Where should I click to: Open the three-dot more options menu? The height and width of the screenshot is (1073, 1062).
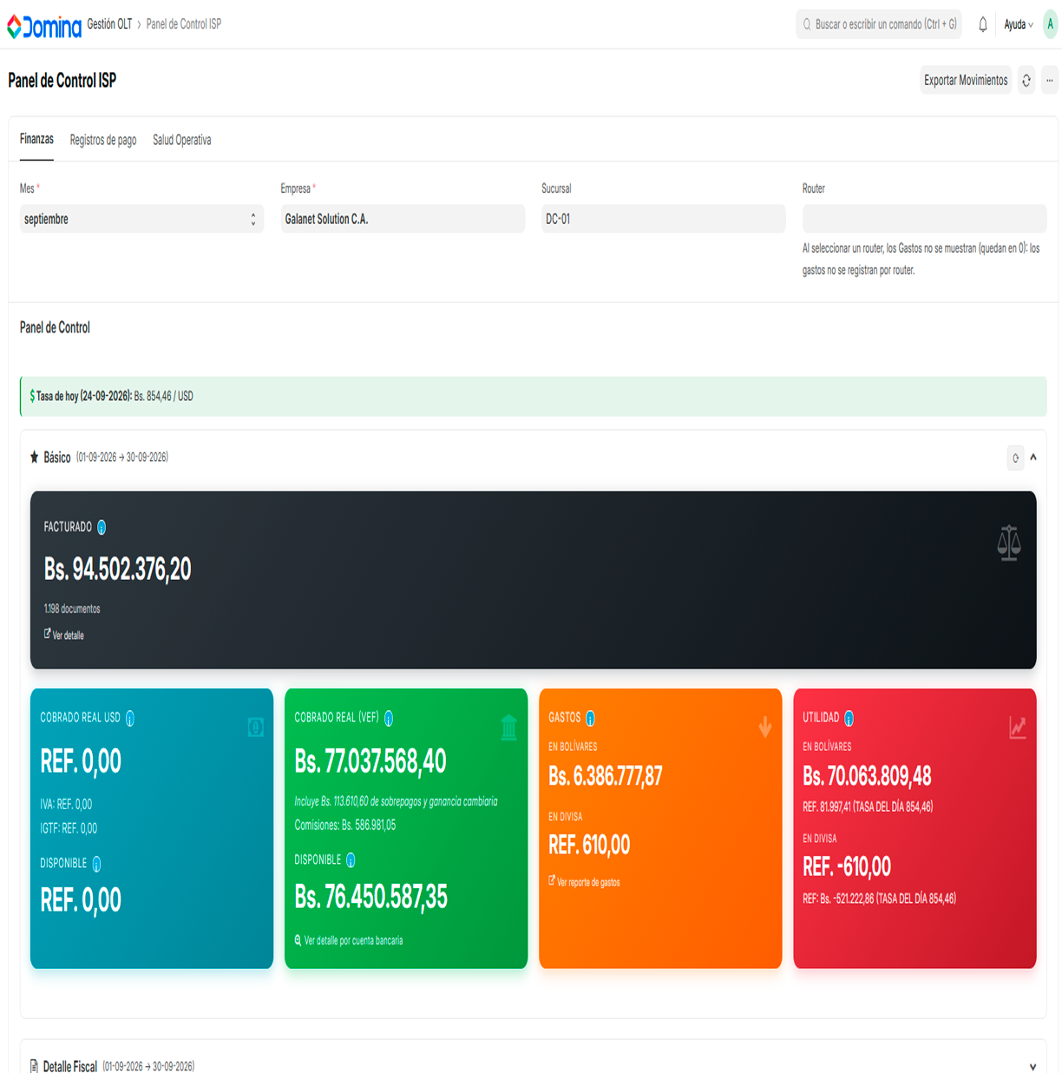click(1049, 80)
